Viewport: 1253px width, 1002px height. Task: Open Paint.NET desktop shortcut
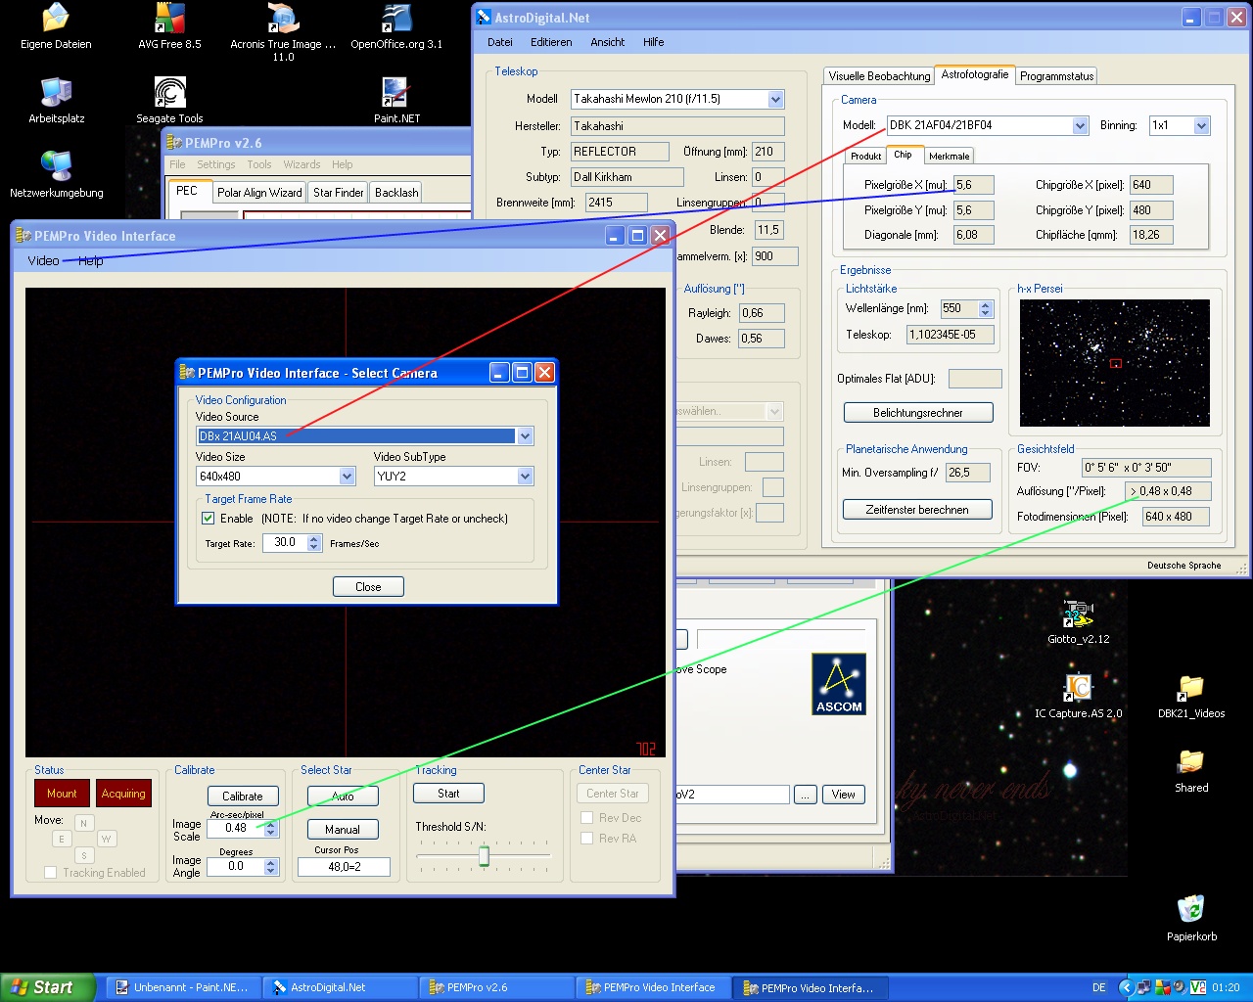point(396,101)
